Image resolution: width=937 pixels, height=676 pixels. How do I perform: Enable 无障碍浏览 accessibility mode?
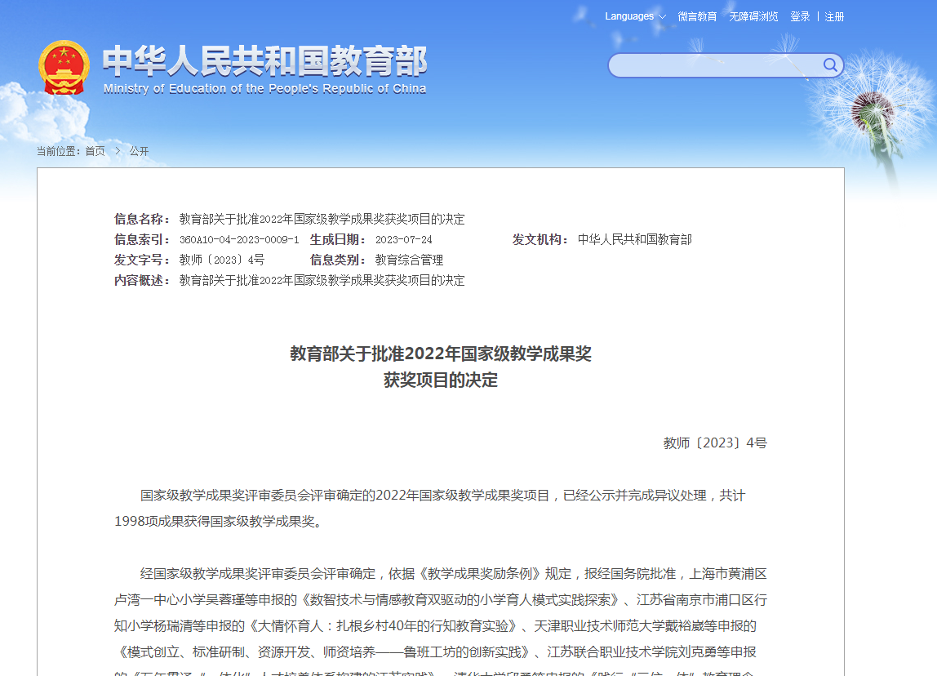tap(753, 16)
